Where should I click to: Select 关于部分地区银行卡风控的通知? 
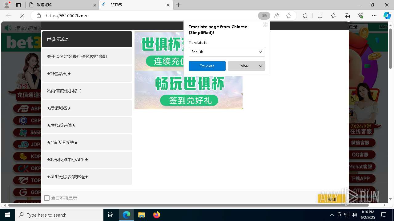click(87, 56)
